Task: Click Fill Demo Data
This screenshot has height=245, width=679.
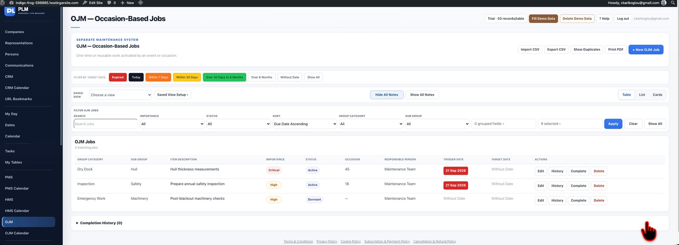Action: [543, 19]
